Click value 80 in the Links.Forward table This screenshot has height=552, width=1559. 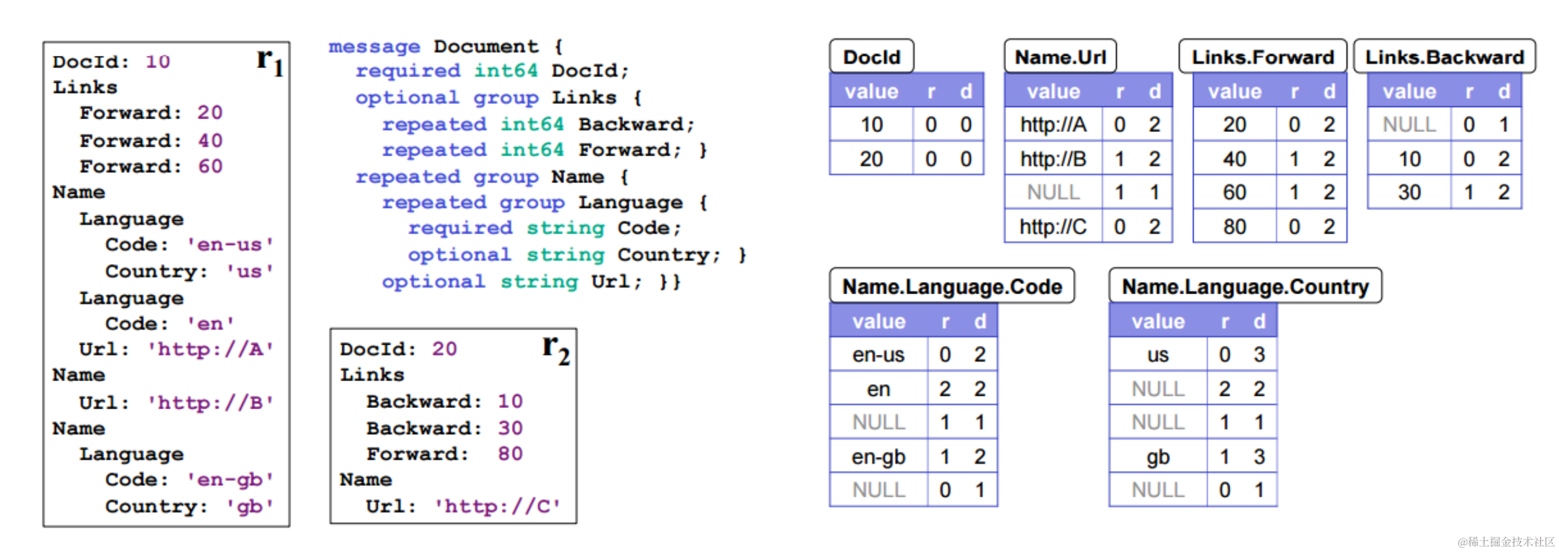(1234, 227)
